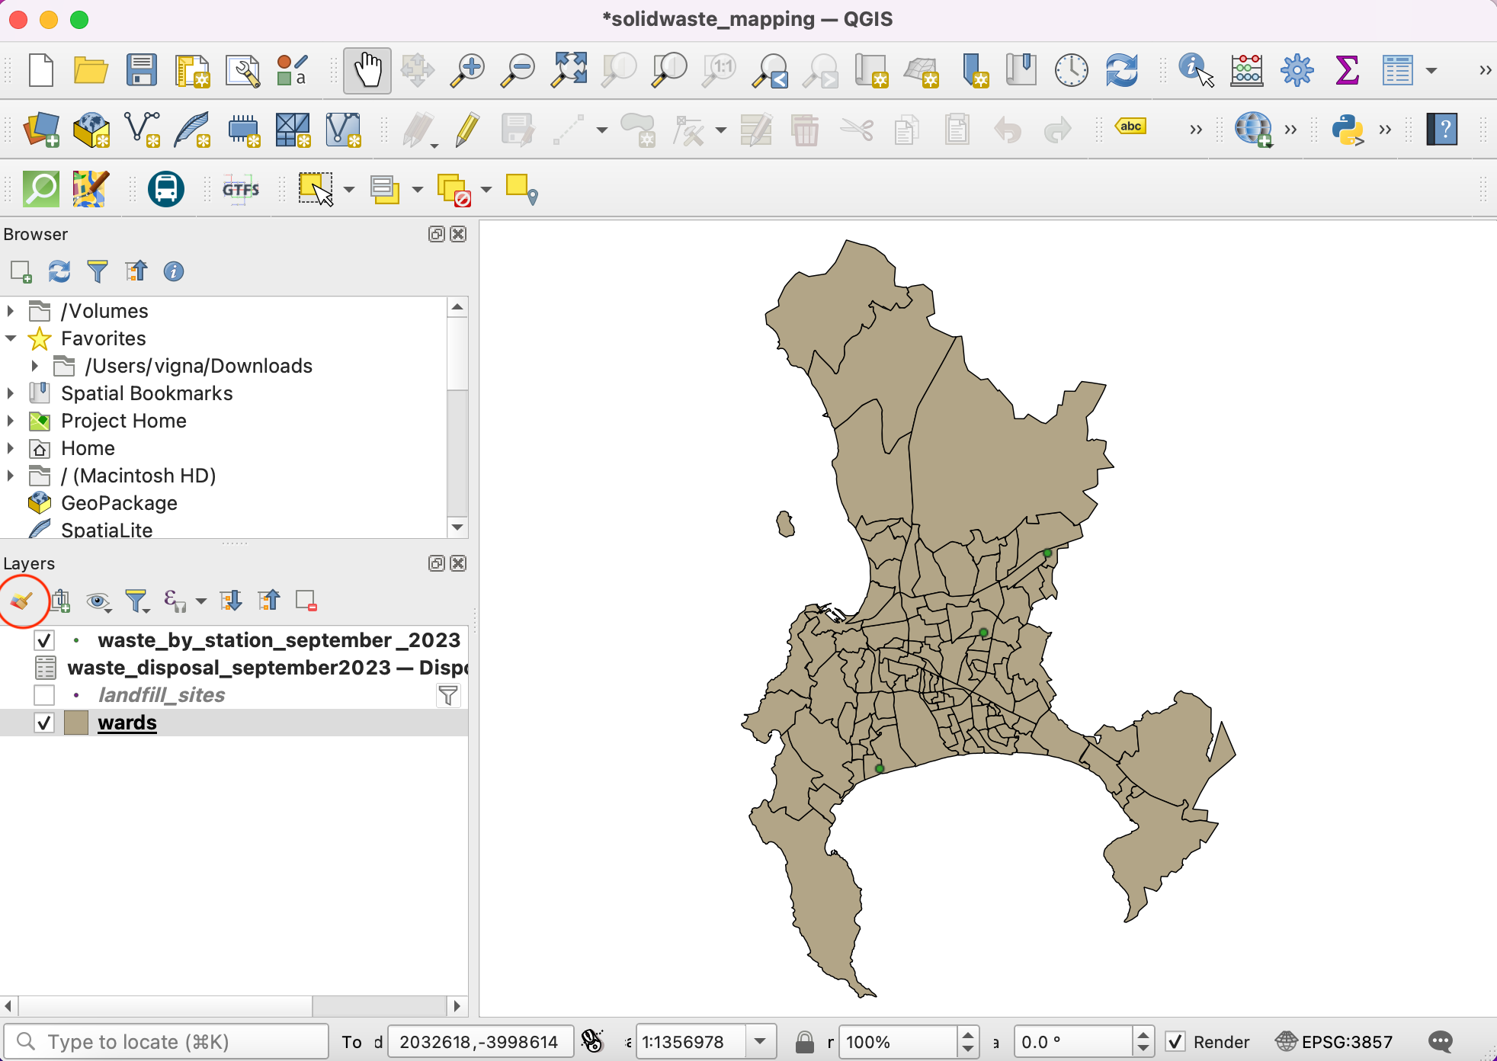Expand the /Volumes tree item
The image size is (1497, 1061).
click(x=11, y=311)
